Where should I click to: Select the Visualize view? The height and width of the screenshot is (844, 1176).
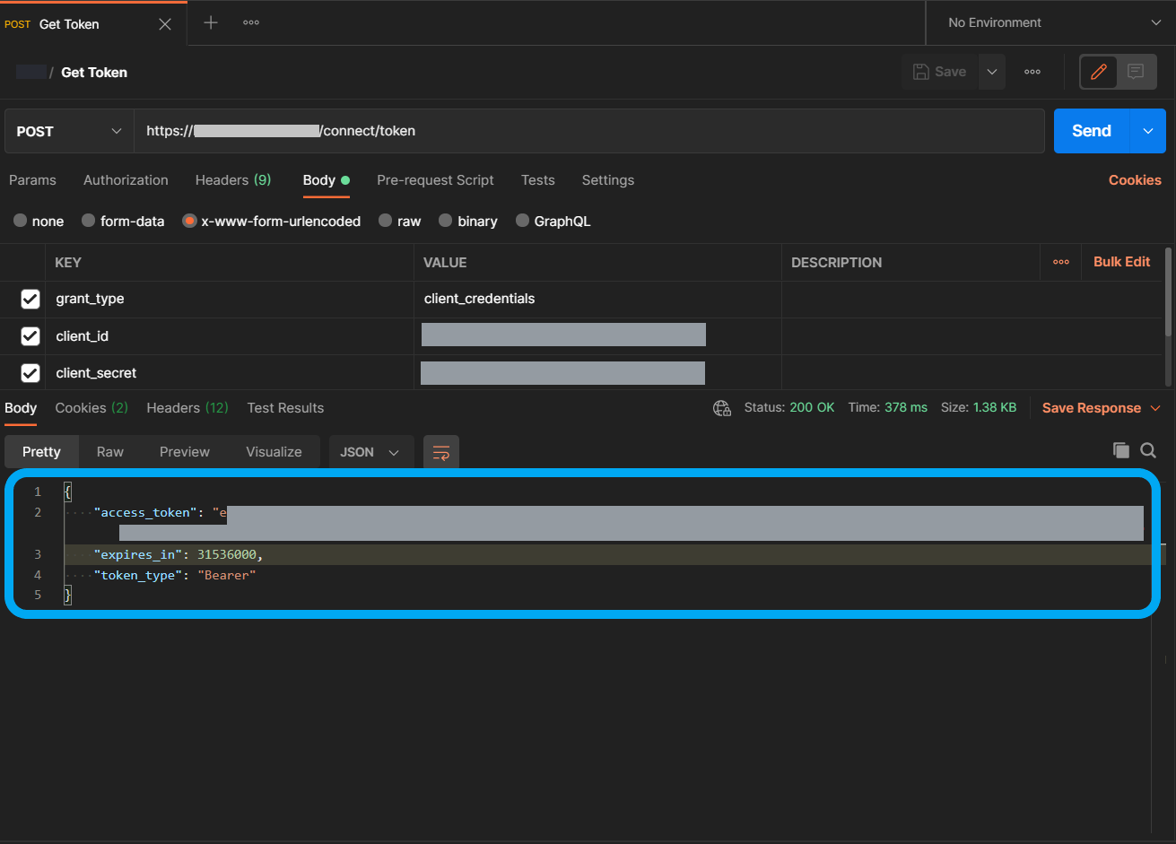(274, 452)
